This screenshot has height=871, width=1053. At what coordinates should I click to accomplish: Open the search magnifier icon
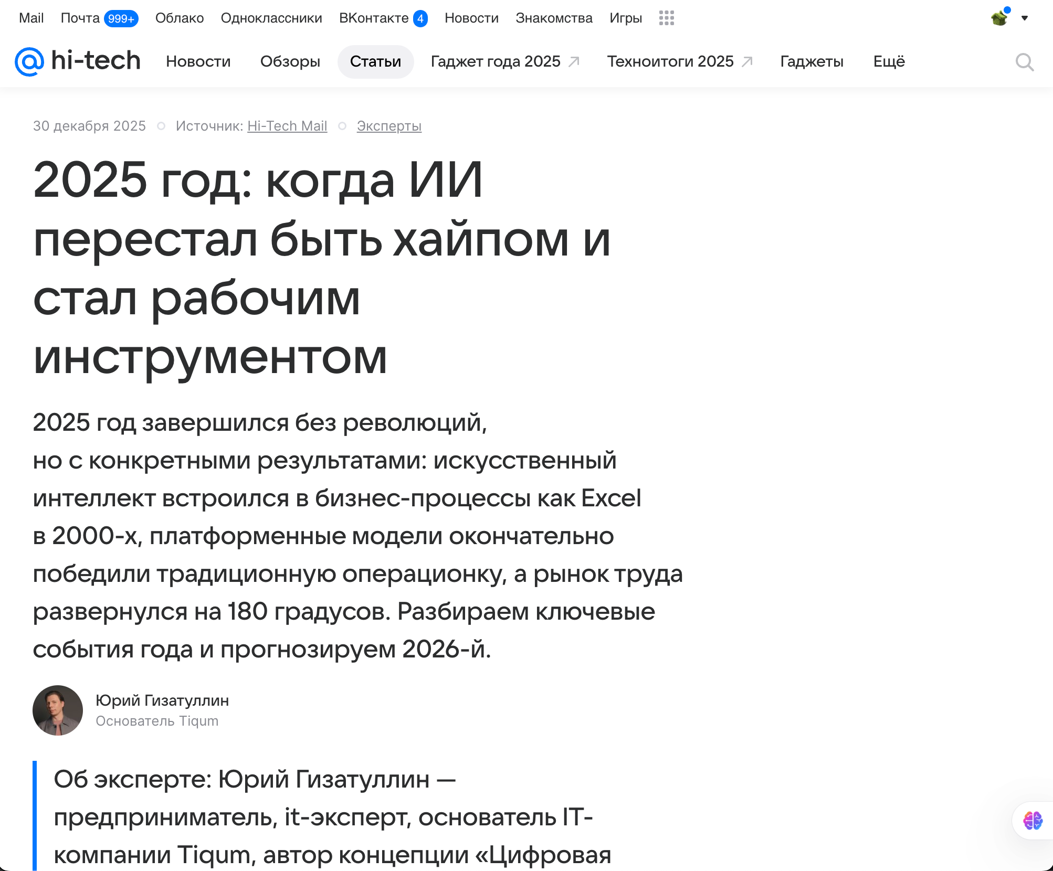coord(1024,62)
